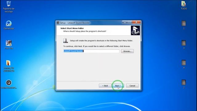Click the 'Select Start Menu Folder' heading

72,28
